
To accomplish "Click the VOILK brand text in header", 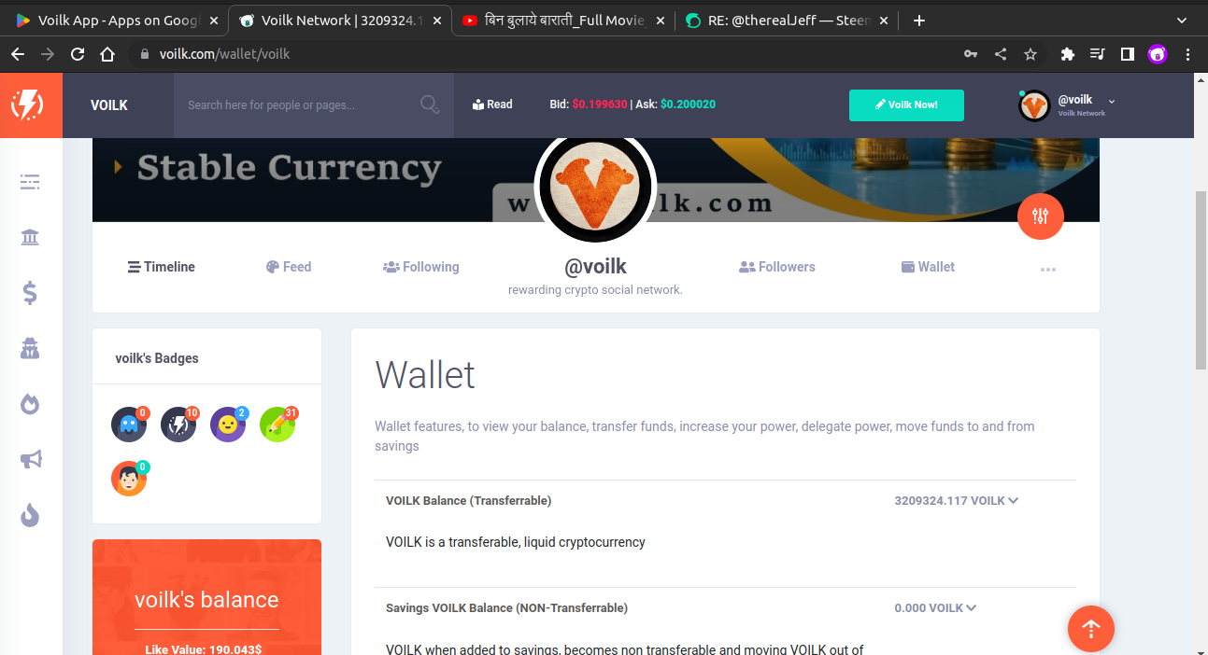I will coord(109,105).
